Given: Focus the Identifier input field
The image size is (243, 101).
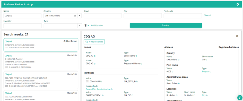Looking at the screenshot, I should (23, 26).
